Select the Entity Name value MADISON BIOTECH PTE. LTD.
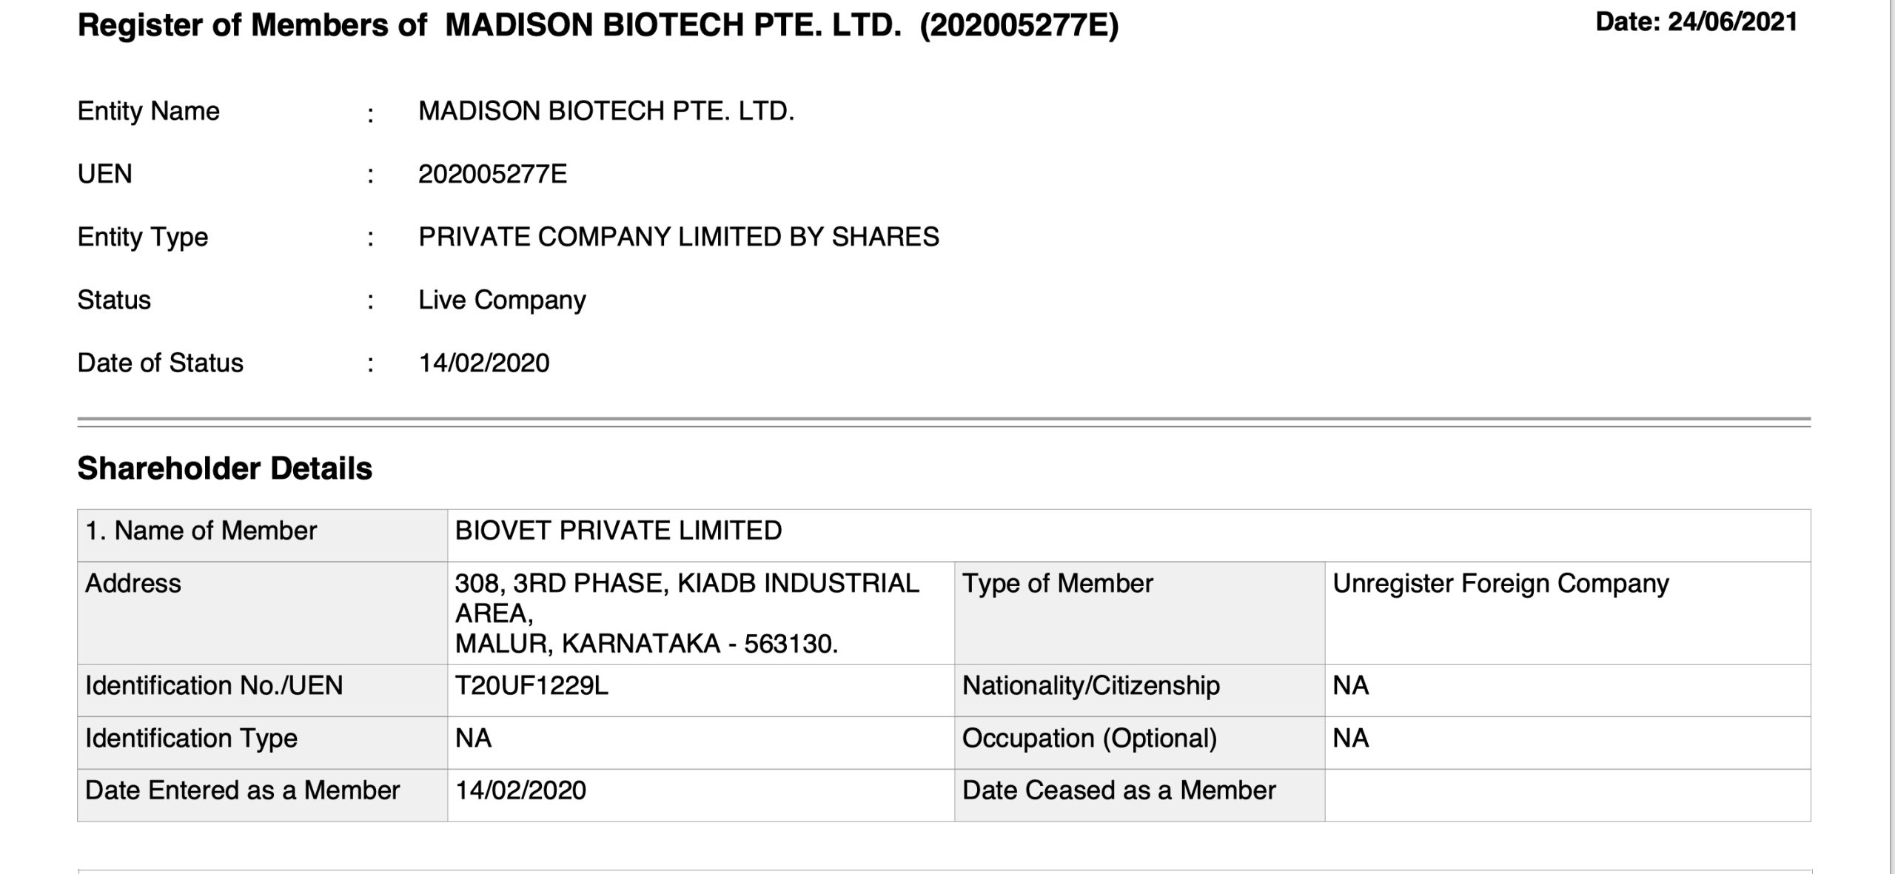Screen dimensions: 1895x874 606,111
